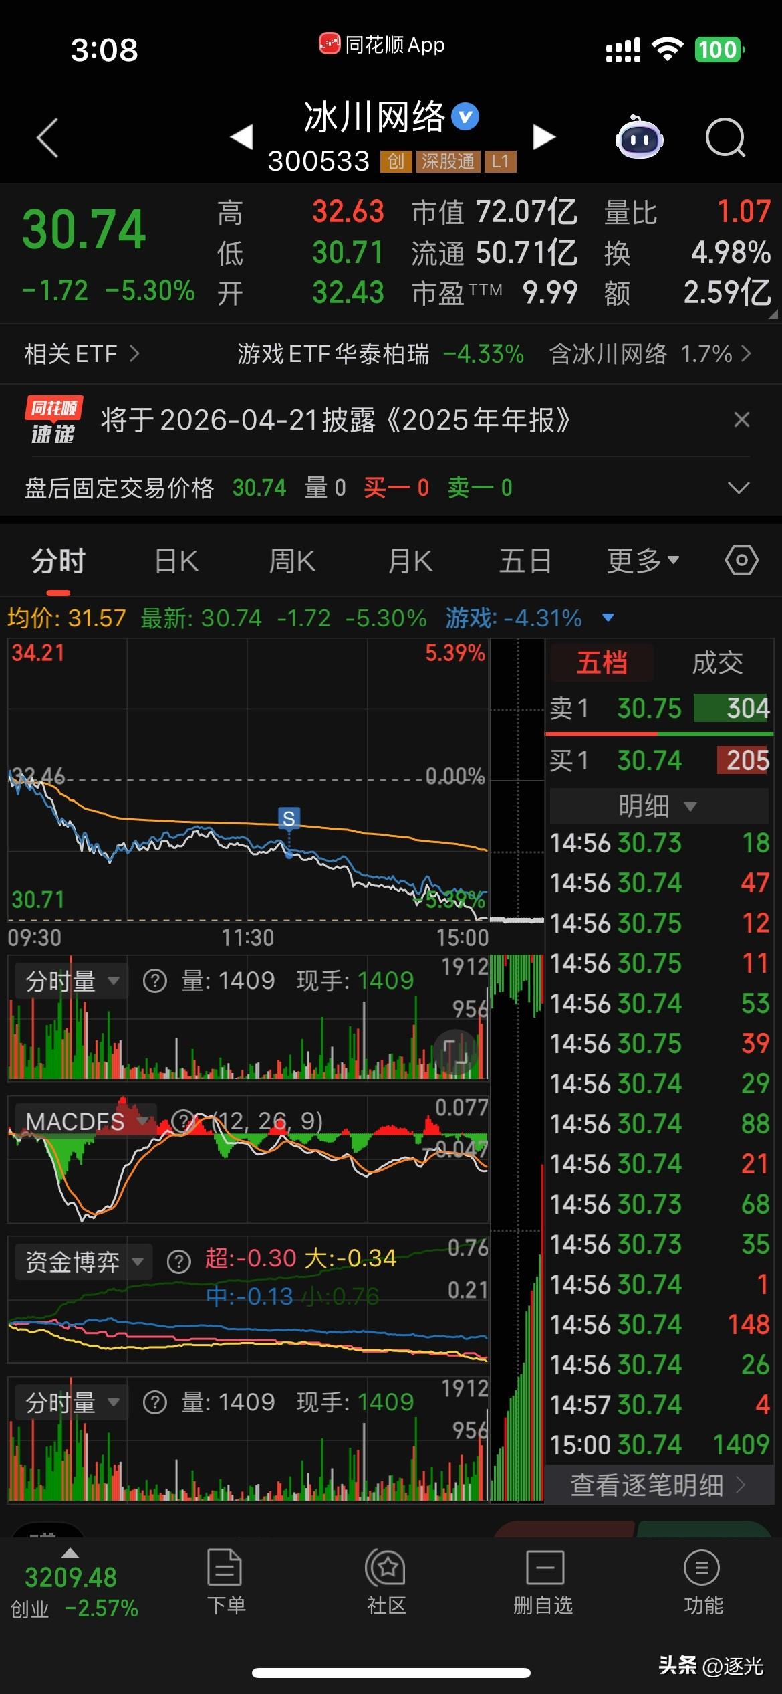Change the bottom 分时量 indicator dropdown

click(x=72, y=1402)
